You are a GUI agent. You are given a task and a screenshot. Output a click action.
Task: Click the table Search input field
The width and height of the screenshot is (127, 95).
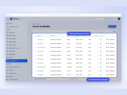point(105,32)
